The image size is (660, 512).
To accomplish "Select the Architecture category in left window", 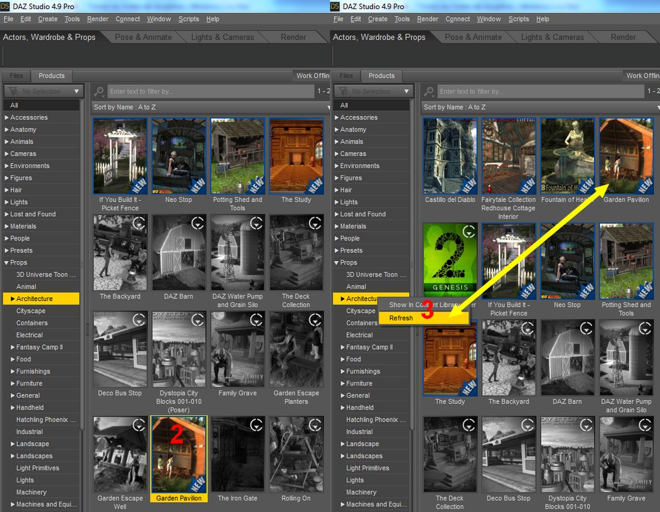I will [x=41, y=299].
